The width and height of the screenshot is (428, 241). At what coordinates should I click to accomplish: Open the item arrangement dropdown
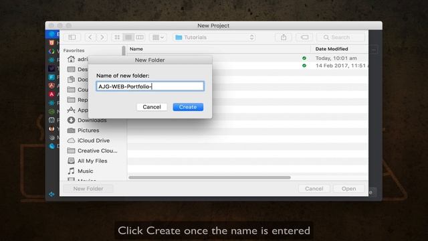158,37
